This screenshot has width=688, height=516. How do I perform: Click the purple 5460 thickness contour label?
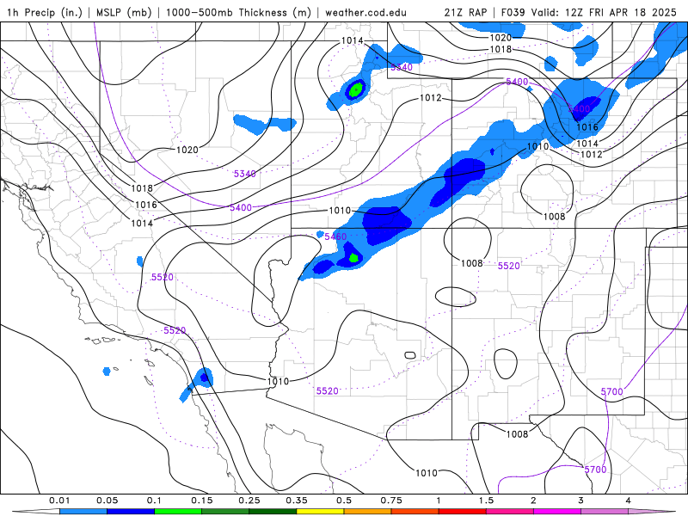pyautogui.click(x=335, y=236)
